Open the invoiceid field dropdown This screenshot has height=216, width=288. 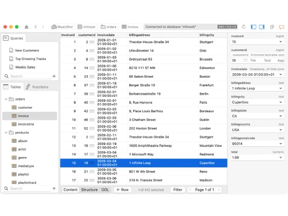coord(281,41)
